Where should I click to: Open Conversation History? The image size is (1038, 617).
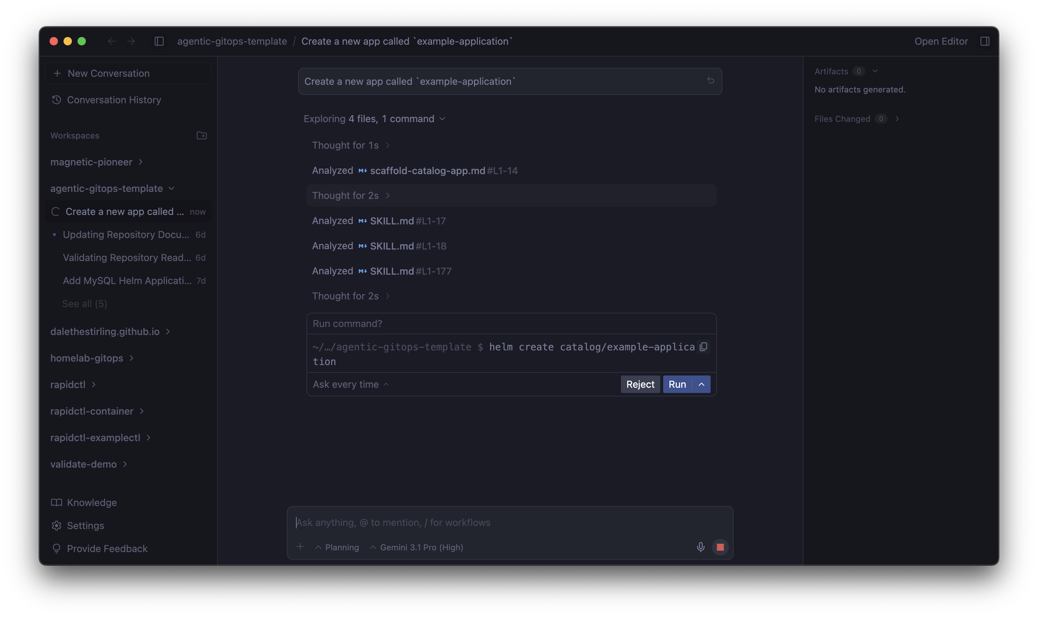click(113, 100)
